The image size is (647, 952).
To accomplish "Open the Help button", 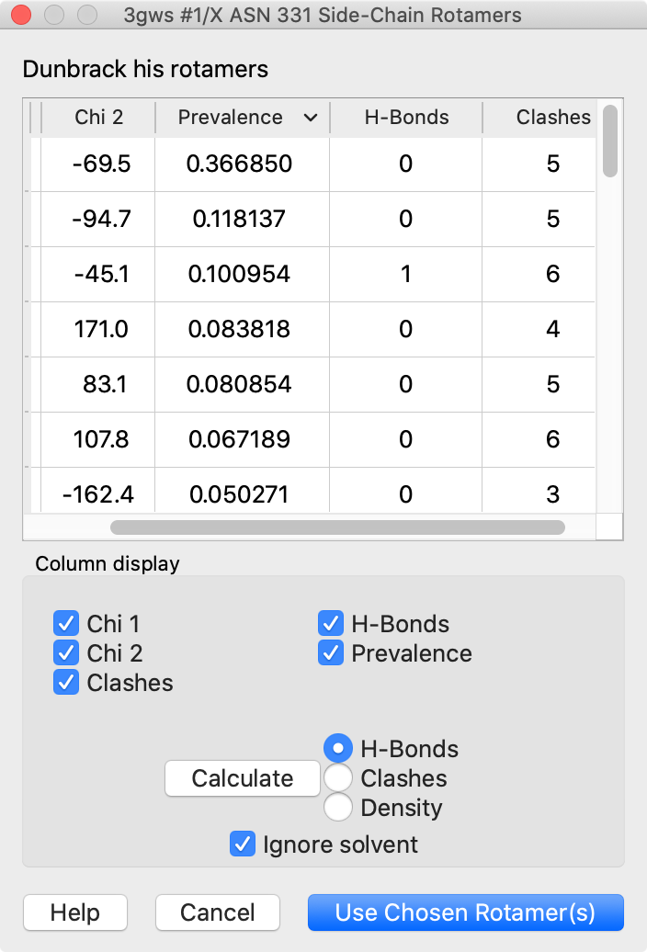I will tap(75, 912).
